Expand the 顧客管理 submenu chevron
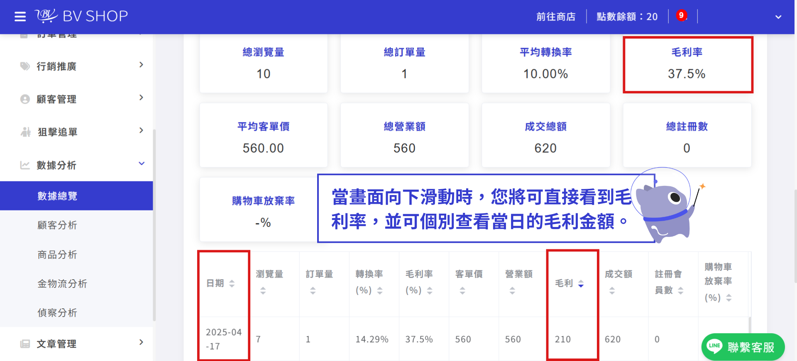The height and width of the screenshot is (361, 797). [141, 98]
